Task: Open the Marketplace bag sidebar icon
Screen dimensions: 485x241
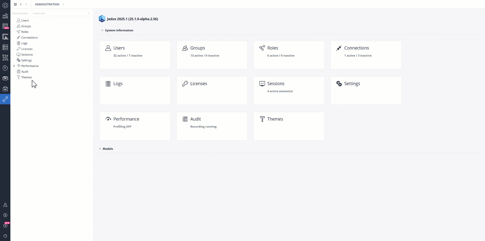Action: [5, 89]
